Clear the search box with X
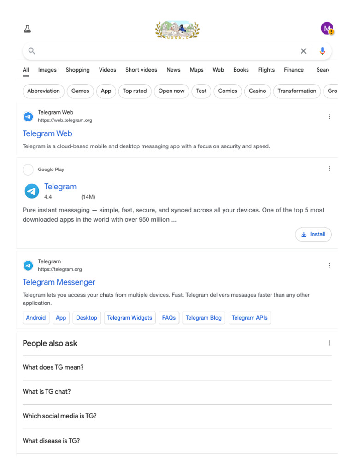The height and width of the screenshot is (473, 354). pyautogui.click(x=303, y=51)
